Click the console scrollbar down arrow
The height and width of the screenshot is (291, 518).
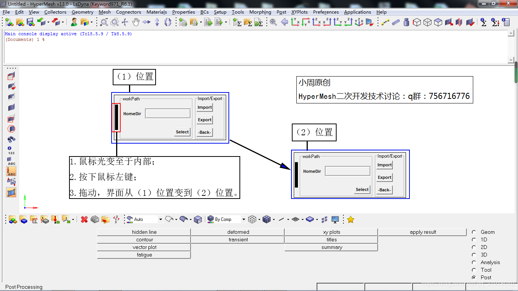pyautogui.click(x=510, y=60)
